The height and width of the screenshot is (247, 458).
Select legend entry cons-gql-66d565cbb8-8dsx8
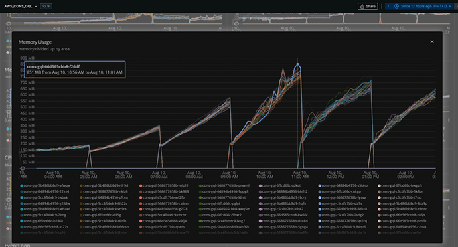click(x=343, y=209)
